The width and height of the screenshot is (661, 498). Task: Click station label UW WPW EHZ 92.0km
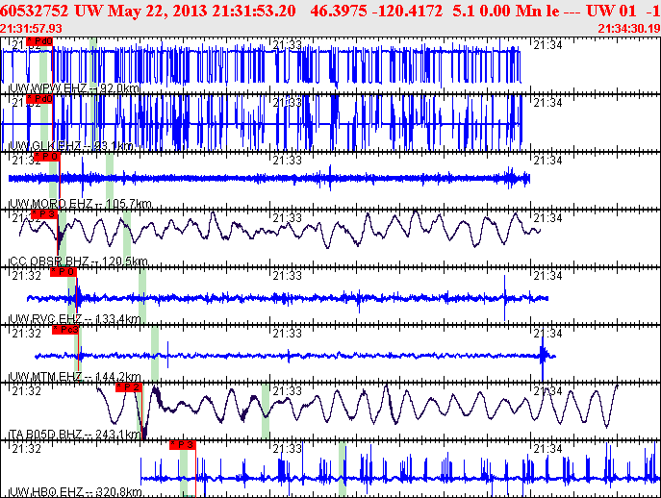[x=74, y=88]
